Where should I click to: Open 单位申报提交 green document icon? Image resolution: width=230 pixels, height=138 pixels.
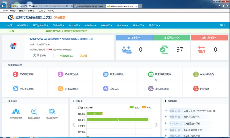[196, 75]
